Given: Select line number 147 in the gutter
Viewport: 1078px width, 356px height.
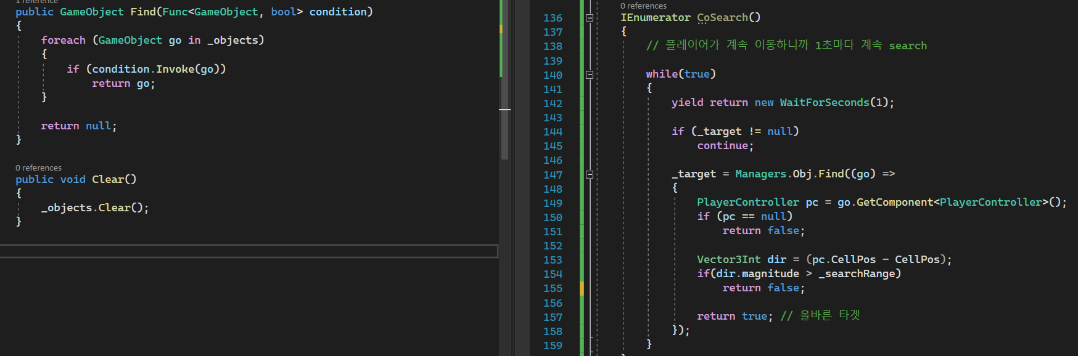Looking at the screenshot, I should pos(553,175).
